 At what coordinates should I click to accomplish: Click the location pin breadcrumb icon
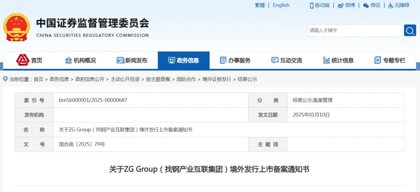(5, 79)
